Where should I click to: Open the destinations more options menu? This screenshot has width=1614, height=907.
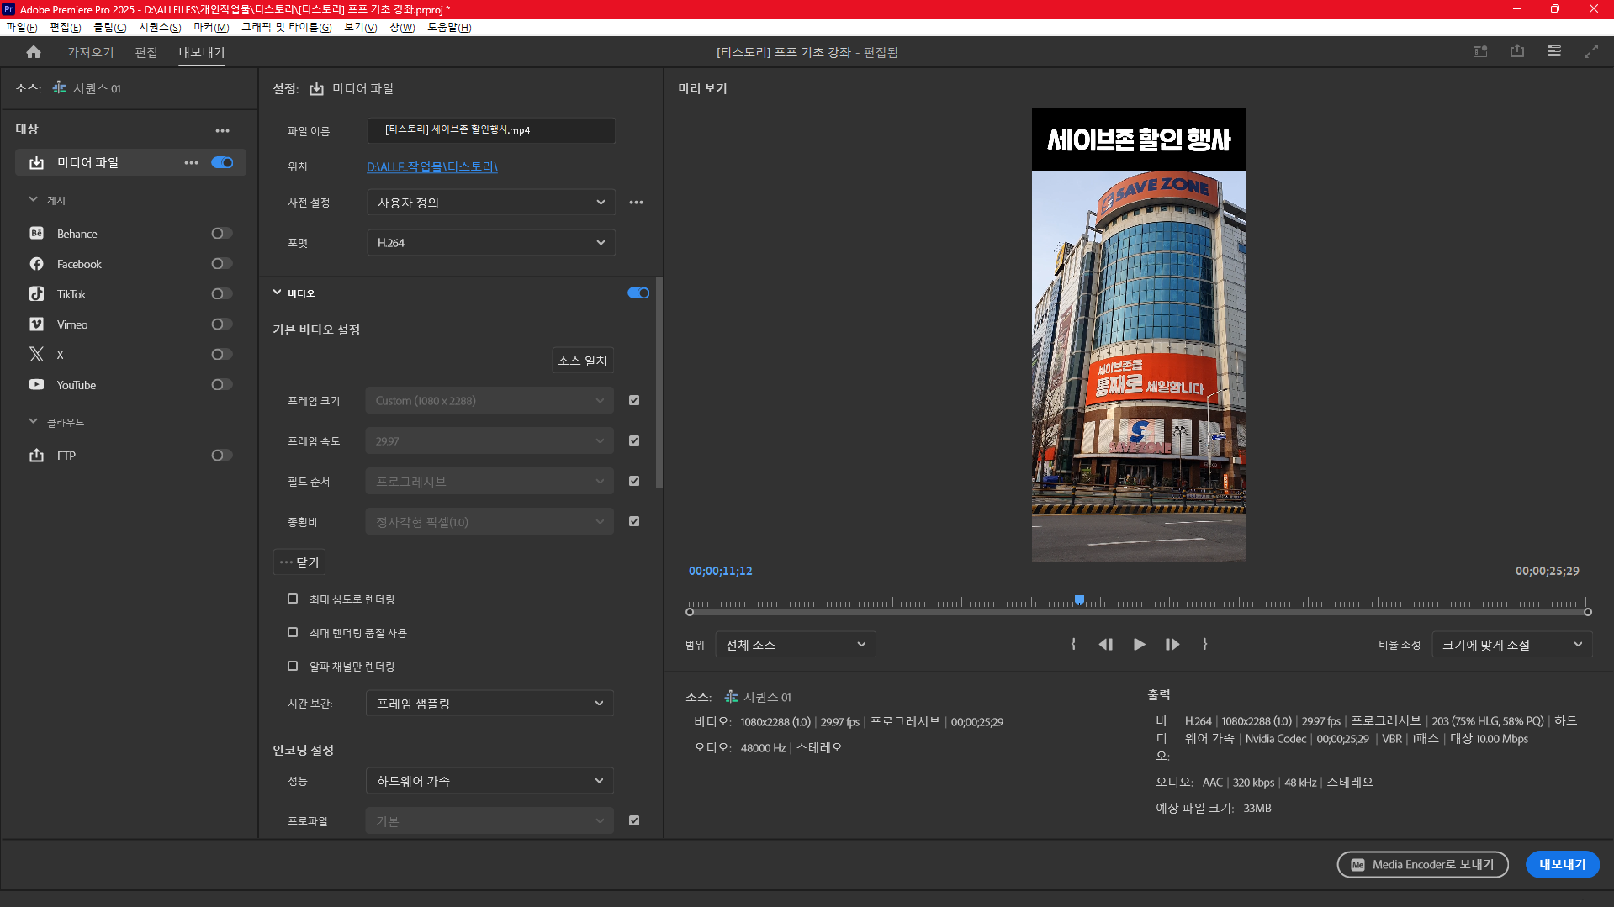pos(222,131)
